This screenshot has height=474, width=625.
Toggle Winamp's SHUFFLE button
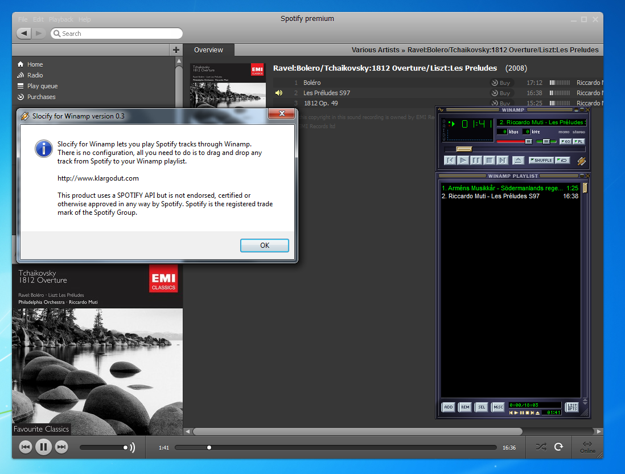tap(541, 160)
